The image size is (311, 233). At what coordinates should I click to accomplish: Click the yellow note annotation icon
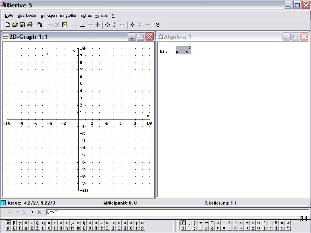[x=65, y=25]
